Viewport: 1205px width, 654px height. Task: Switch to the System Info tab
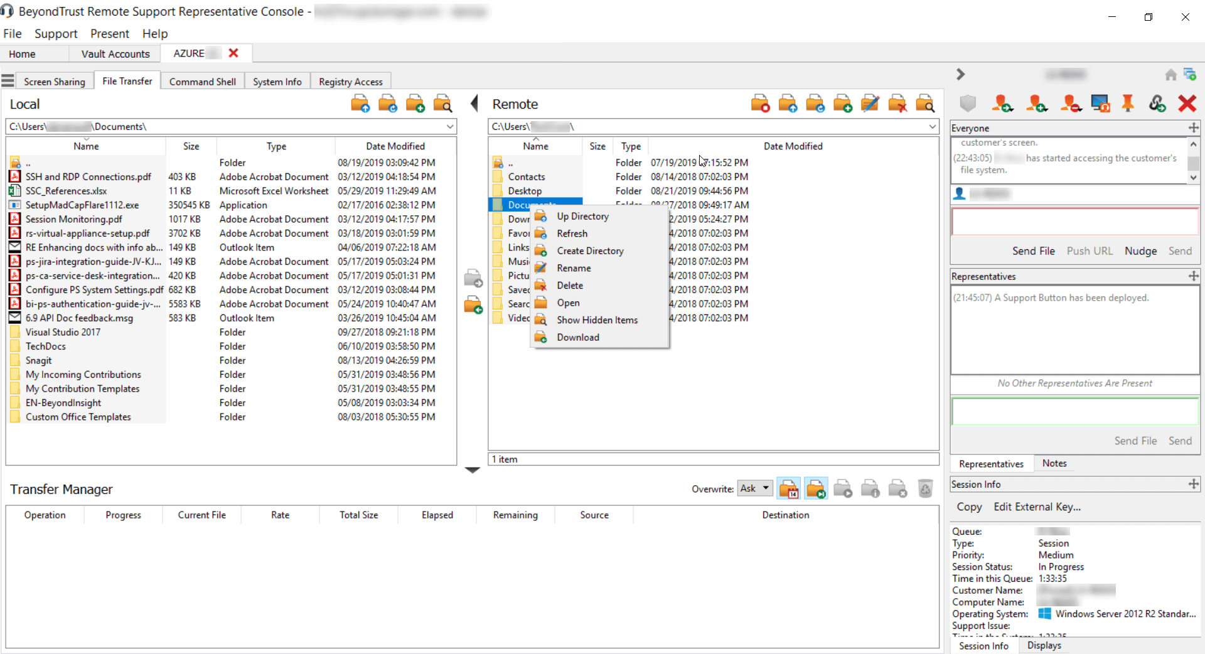pyautogui.click(x=277, y=82)
